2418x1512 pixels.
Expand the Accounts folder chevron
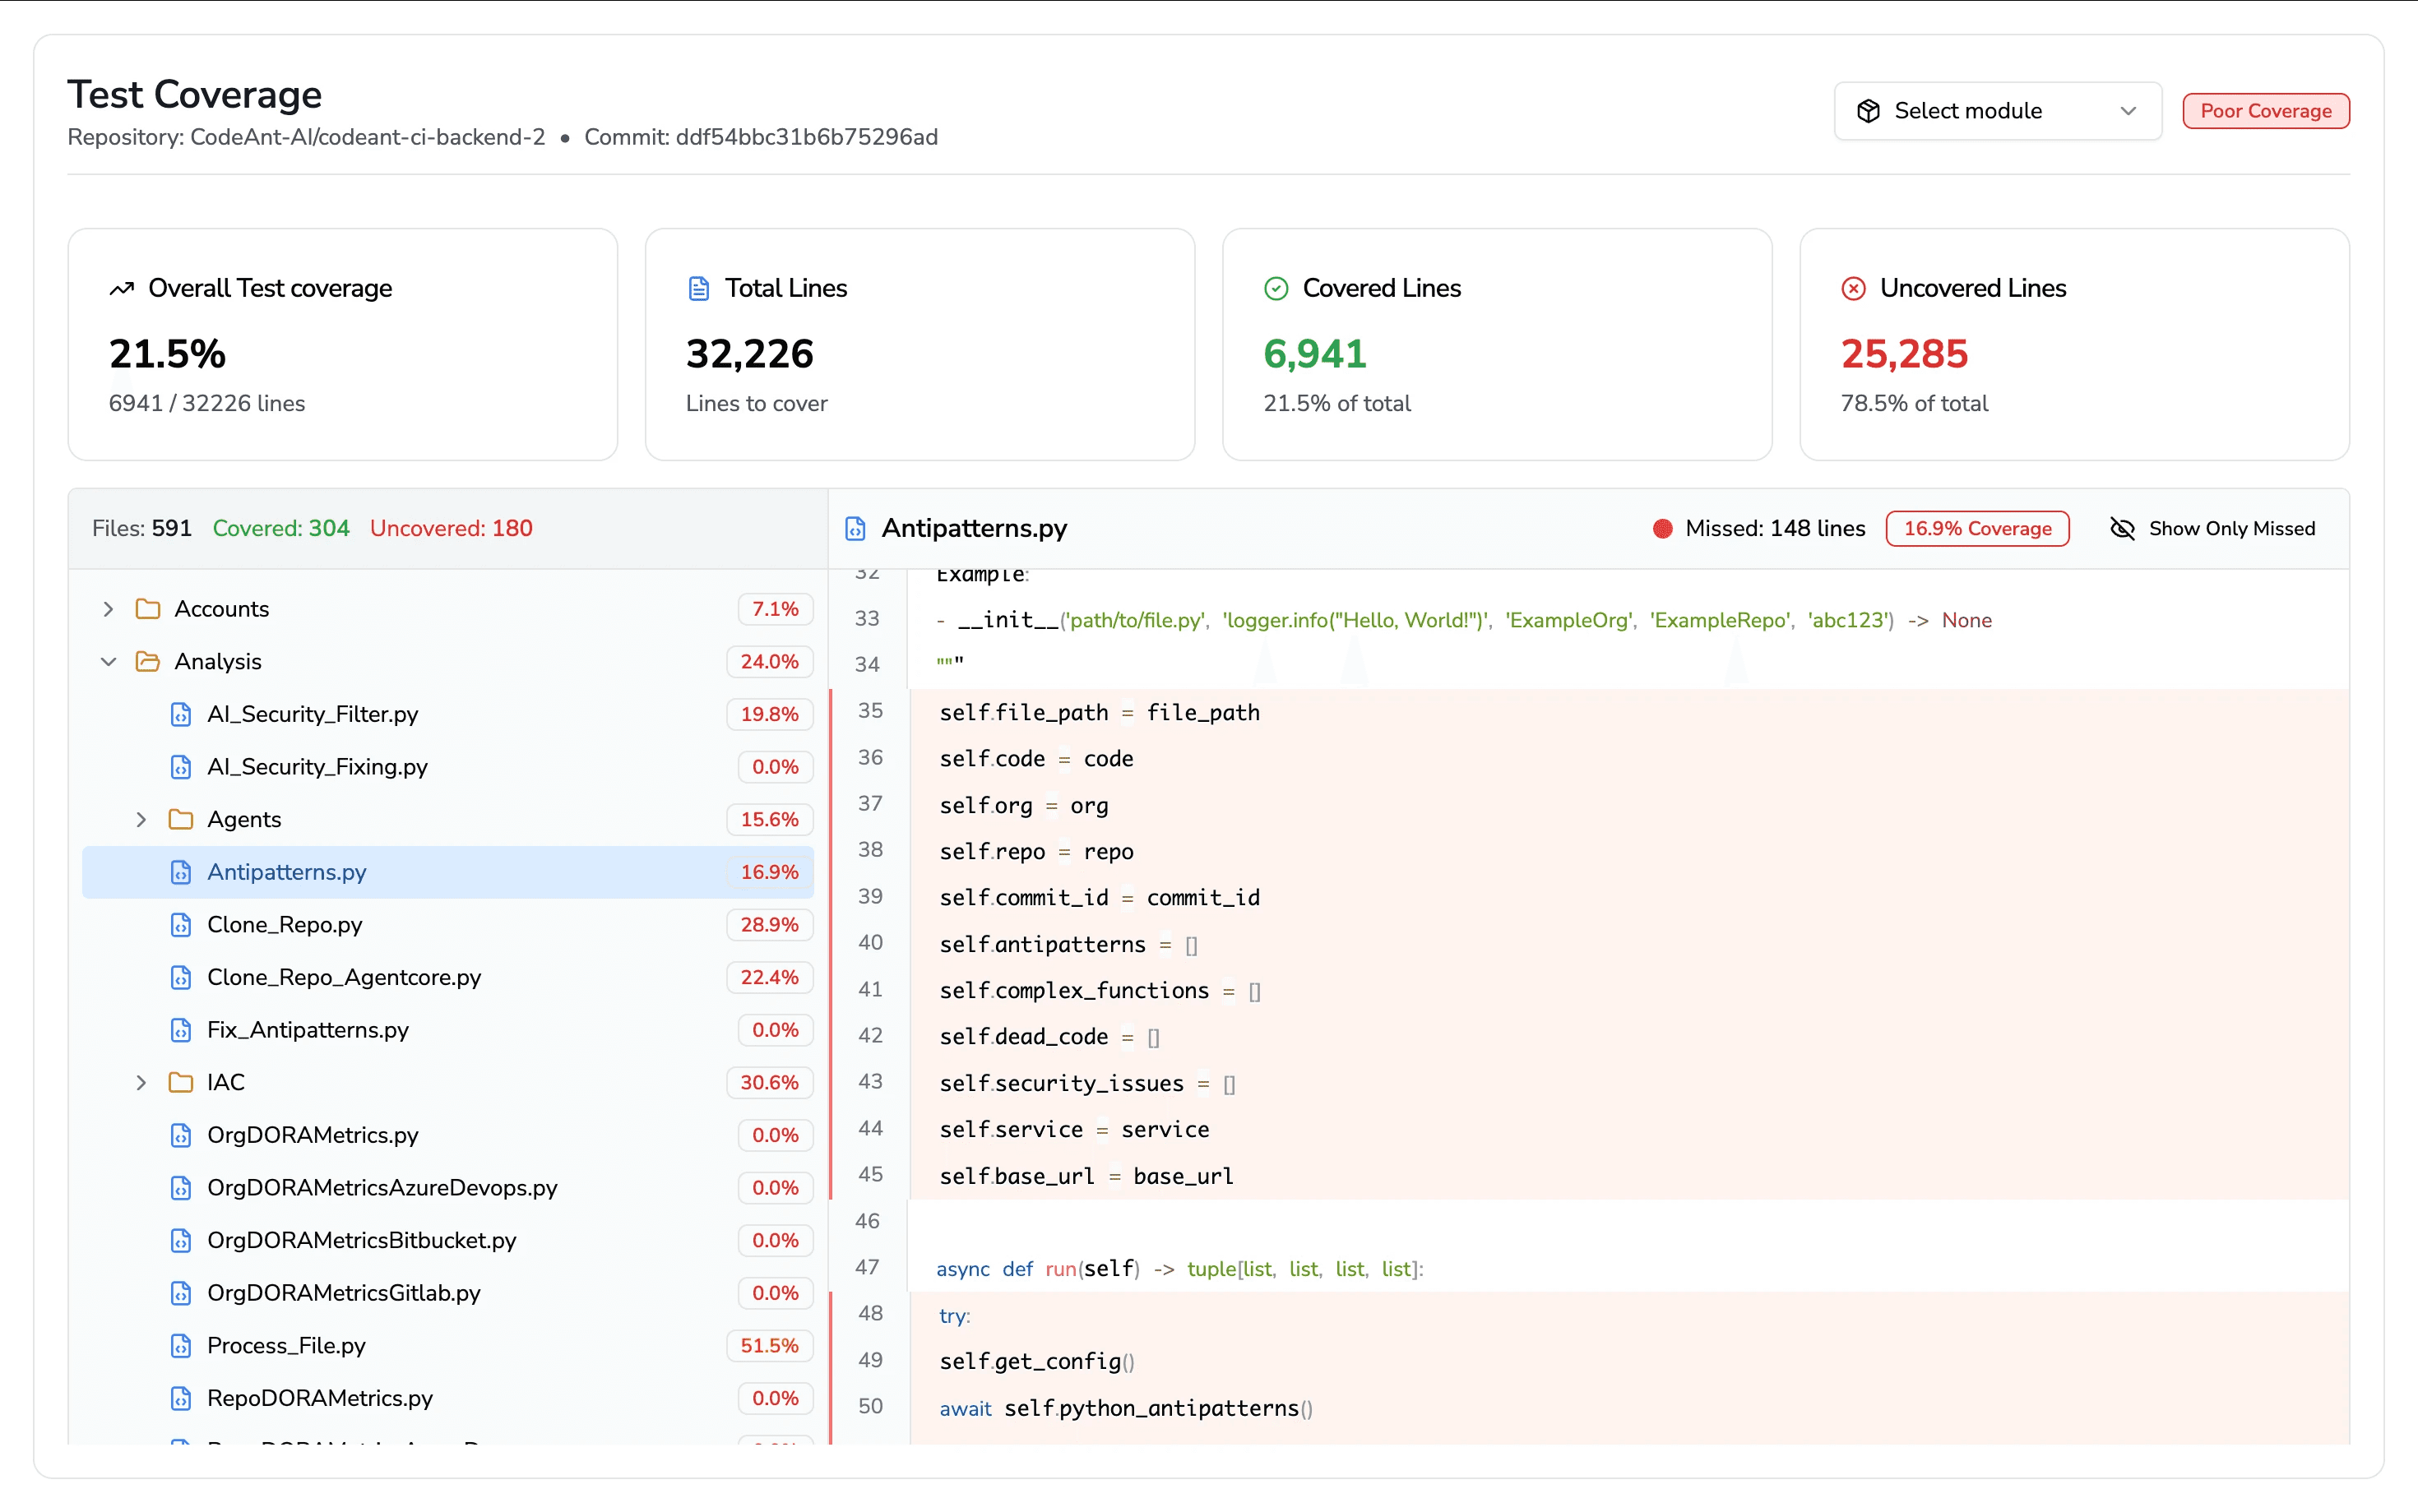[x=108, y=609]
